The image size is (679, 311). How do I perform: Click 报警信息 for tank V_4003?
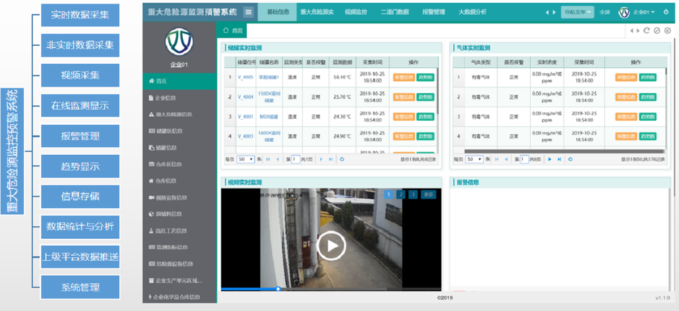pyautogui.click(x=404, y=136)
